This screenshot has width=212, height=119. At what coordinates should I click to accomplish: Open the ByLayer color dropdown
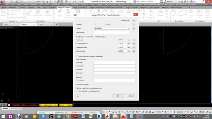(x=45, y=112)
